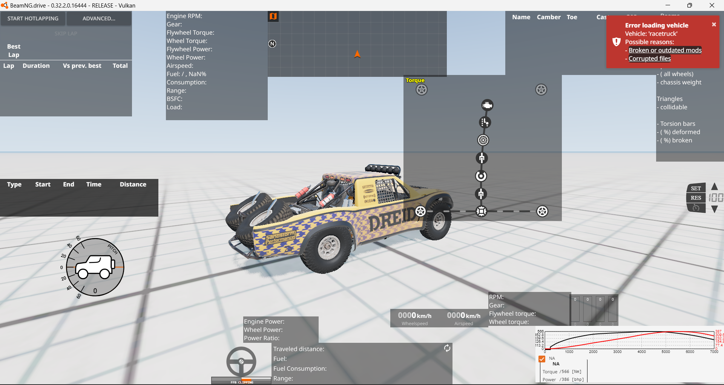The width and height of the screenshot is (724, 385).
Task: Click the pitch roll vehicle gauge
Action: pos(95,267)
